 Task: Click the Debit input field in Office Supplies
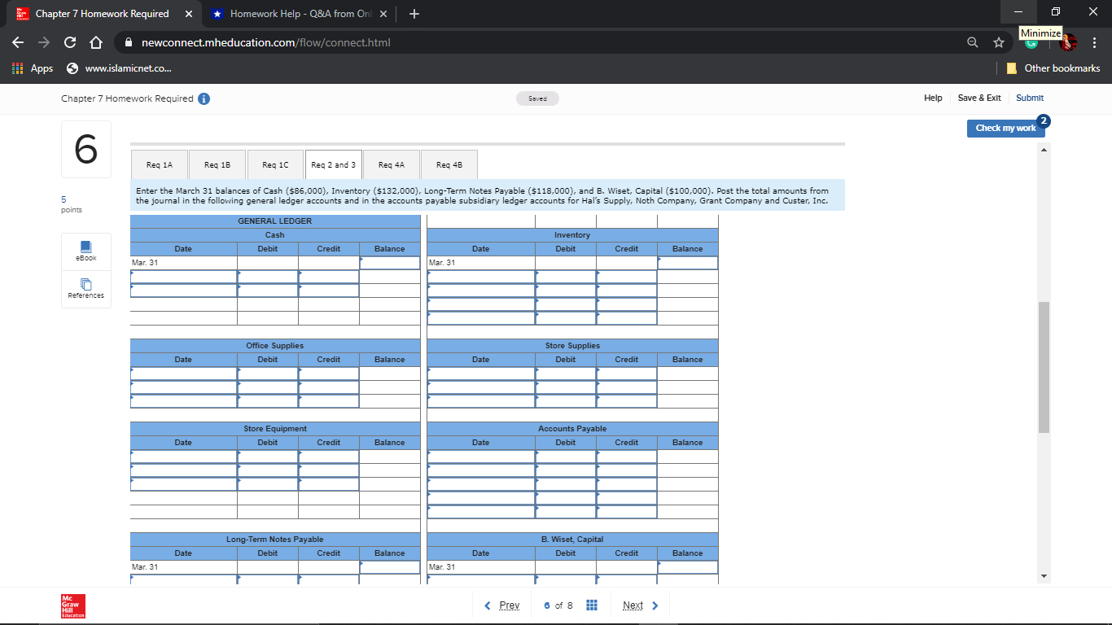[267, 373]
